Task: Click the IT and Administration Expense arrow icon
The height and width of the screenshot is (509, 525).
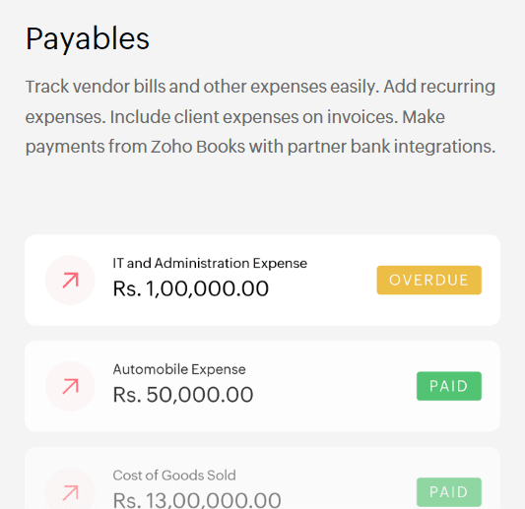Action: [70, 281]
